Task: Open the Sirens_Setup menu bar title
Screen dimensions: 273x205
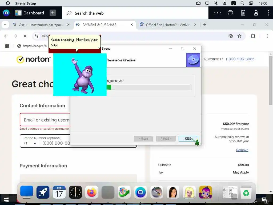Action: coord(26,3)
